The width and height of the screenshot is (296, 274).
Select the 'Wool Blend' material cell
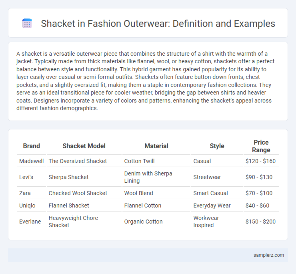click(x=156, y=193)
